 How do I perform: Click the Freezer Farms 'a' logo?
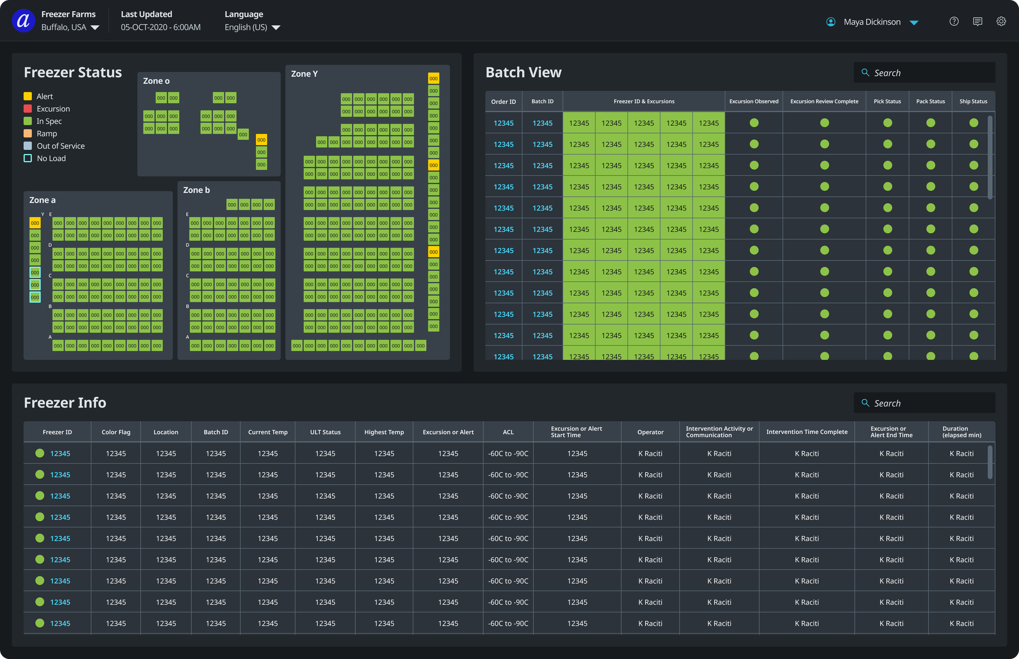point(23,20)
